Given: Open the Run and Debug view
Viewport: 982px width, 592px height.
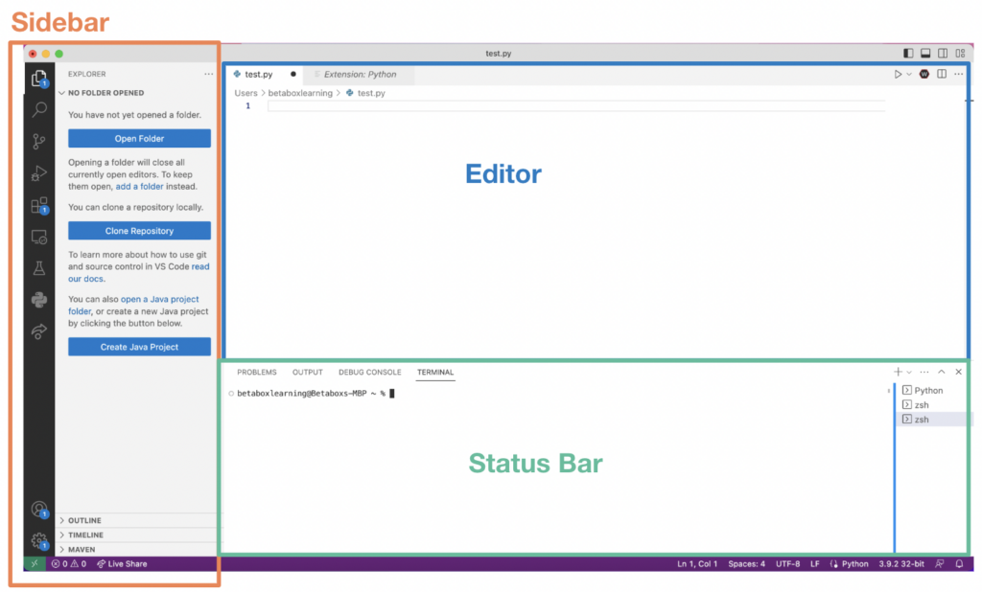Looking at the screenshot, I should click(x=38, y=172).
